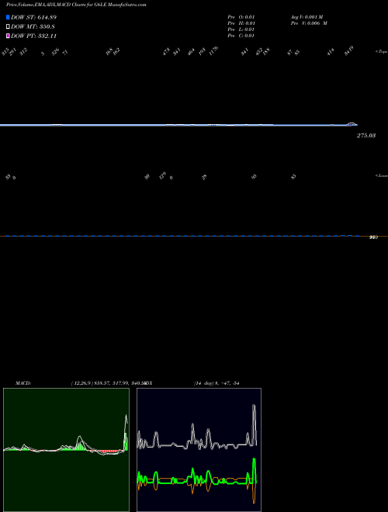Select the 'DOW MT: 350.8' legend text
The image size is (388, 512).
tap(33, 27)
